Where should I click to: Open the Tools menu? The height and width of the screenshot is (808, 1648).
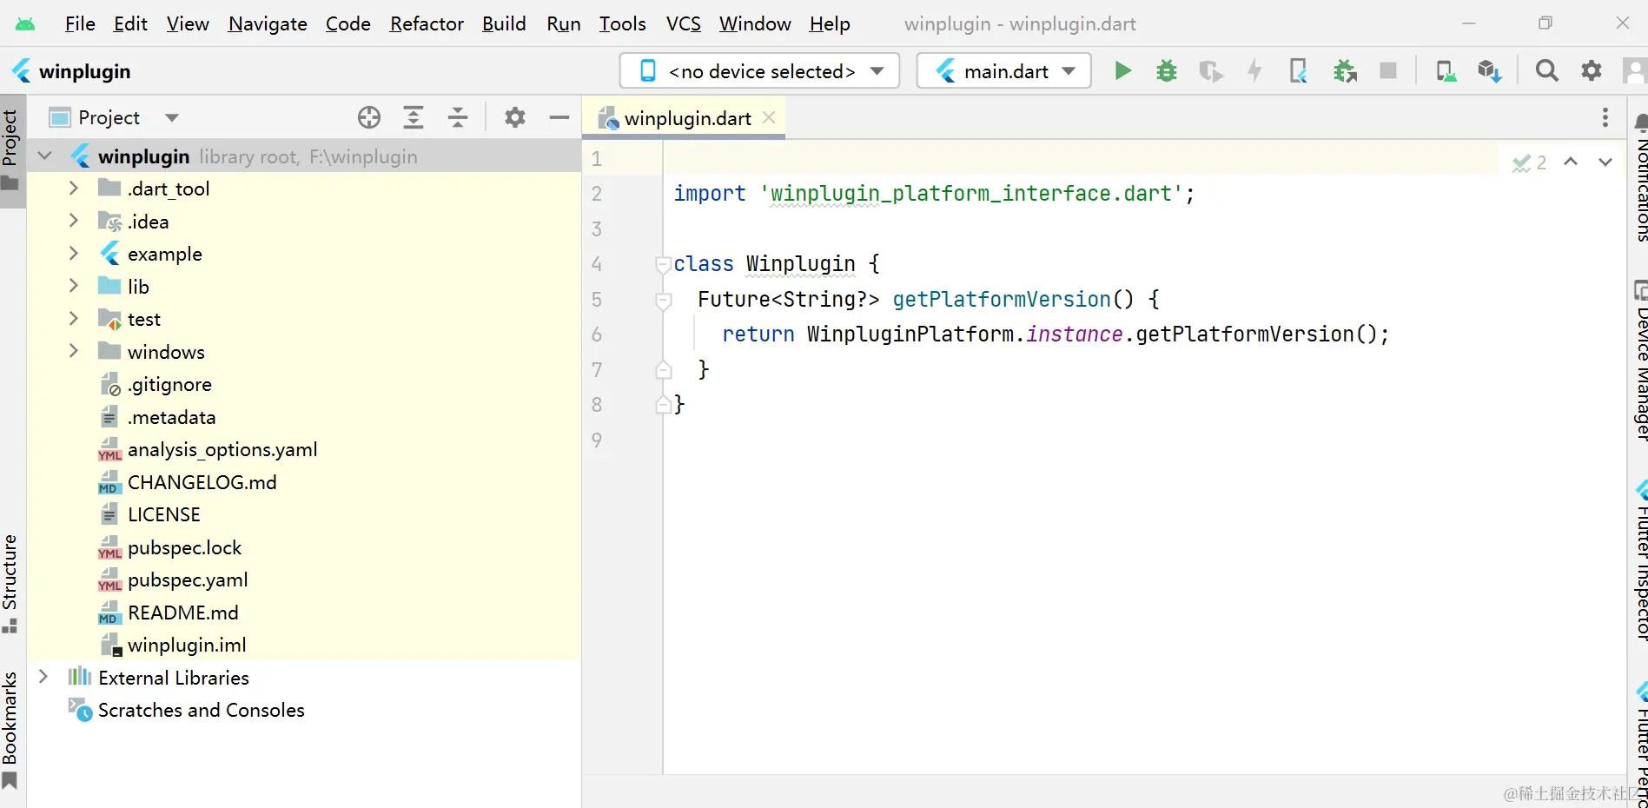point(622,23)
